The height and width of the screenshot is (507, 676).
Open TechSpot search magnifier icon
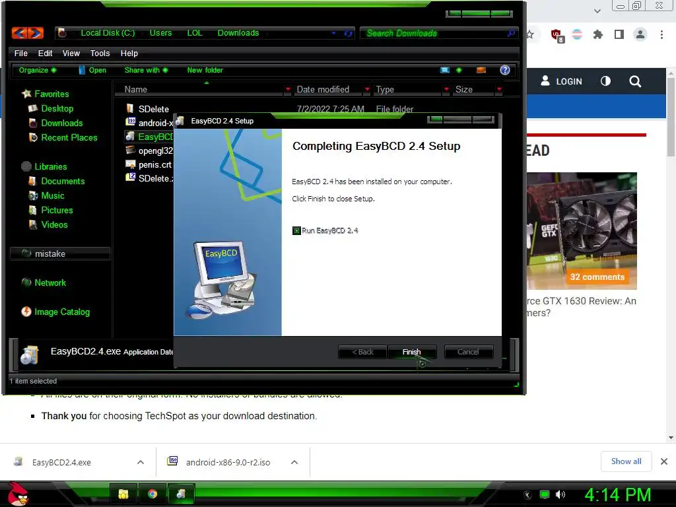(x=634, y=81)
